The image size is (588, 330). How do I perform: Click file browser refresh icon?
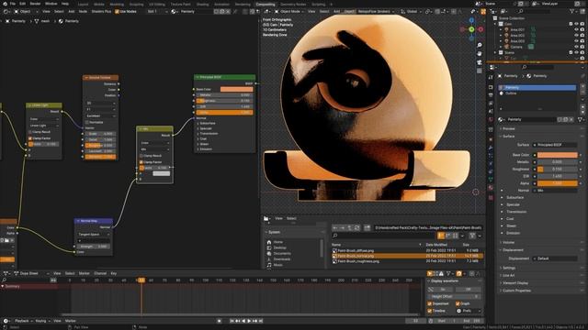click(x=357, y=228)
